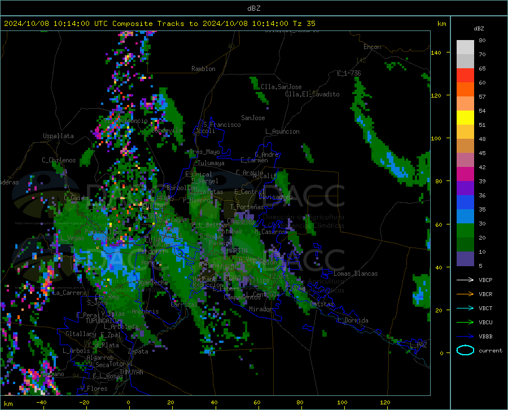The image size is (508, 410).
Task: Click the white VBCP arrow icon
Action: pos(465,280)
